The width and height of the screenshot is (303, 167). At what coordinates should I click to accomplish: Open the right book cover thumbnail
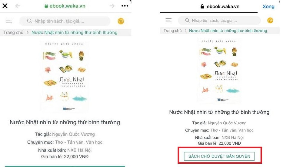coord(219,71)
